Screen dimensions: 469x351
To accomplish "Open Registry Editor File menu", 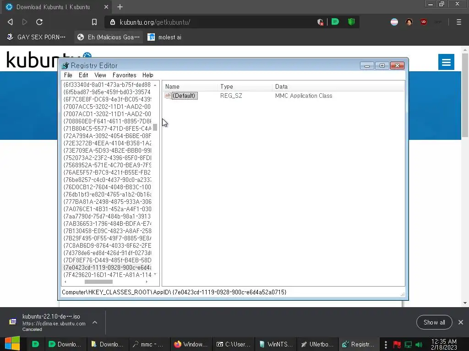I will (x=68, y=75).
